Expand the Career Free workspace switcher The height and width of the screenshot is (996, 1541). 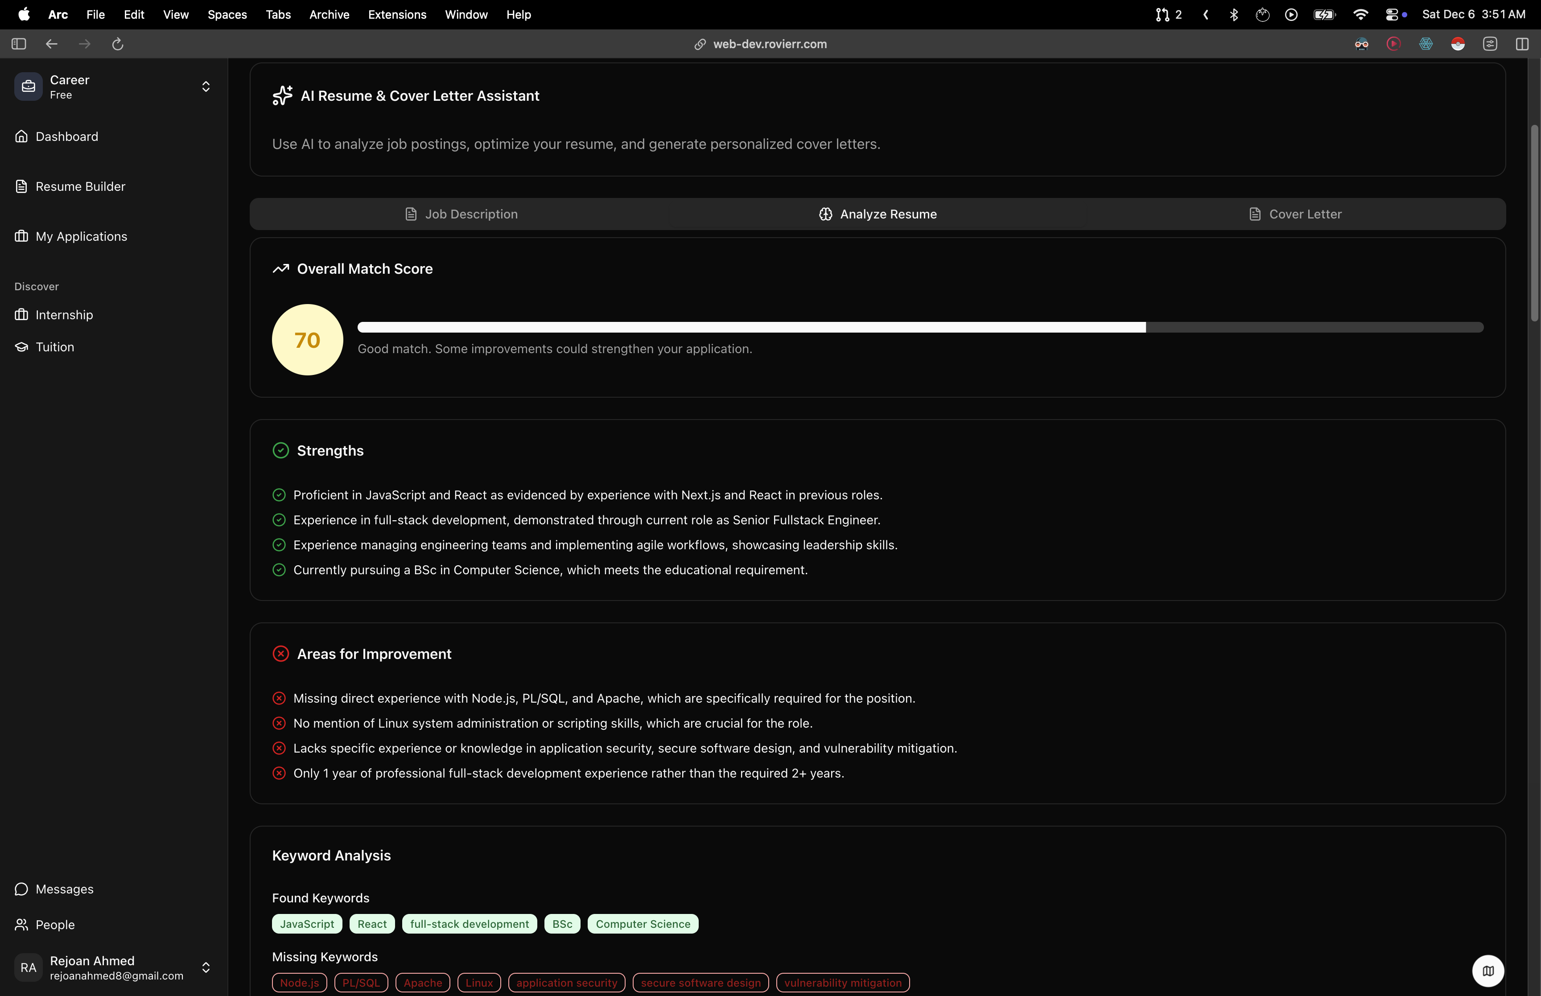point(206,86)
